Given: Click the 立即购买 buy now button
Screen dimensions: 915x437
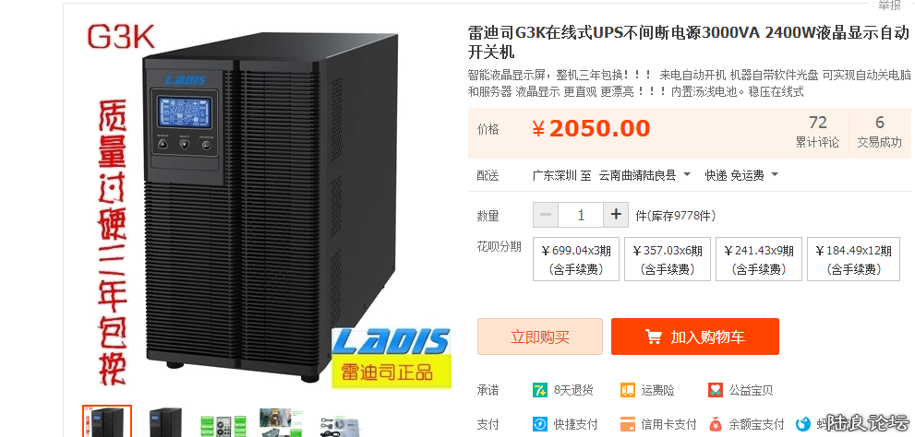Looking at the screenshot, I should [540, 337].
